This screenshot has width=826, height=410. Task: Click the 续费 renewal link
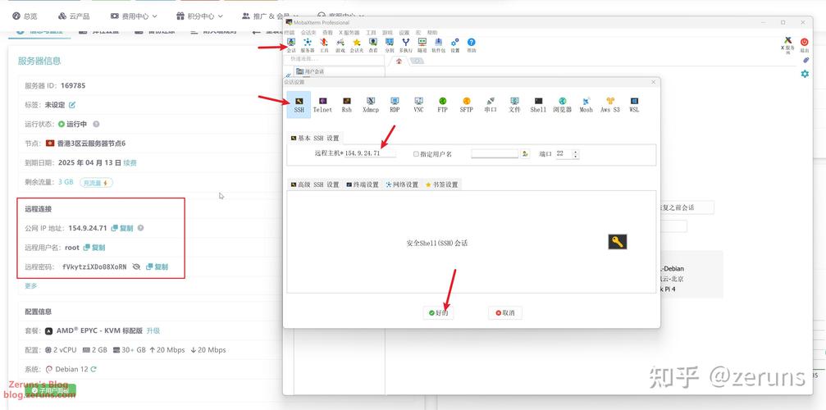pyautogui.click(x=130, y=162)
